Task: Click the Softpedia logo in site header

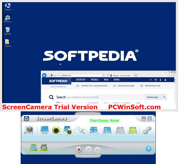Action: coord(58,81)
